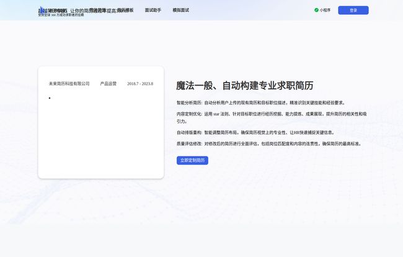Click the company name 未来简历科技有限公司

[69, 84]
